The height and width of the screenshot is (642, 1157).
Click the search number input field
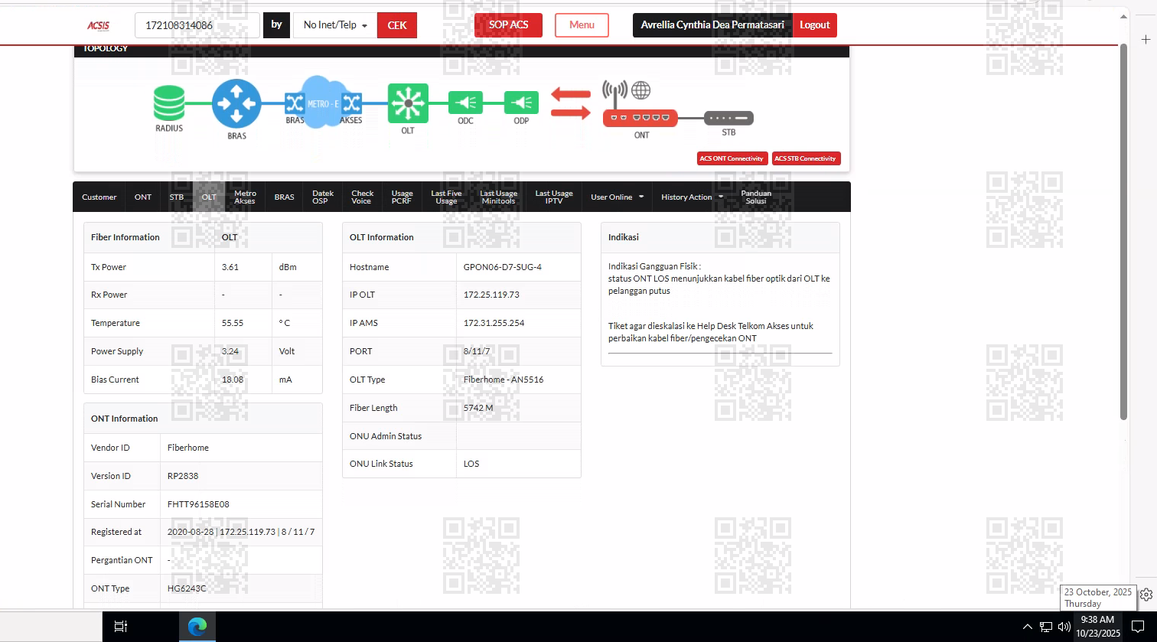click(x=197, y=25)
